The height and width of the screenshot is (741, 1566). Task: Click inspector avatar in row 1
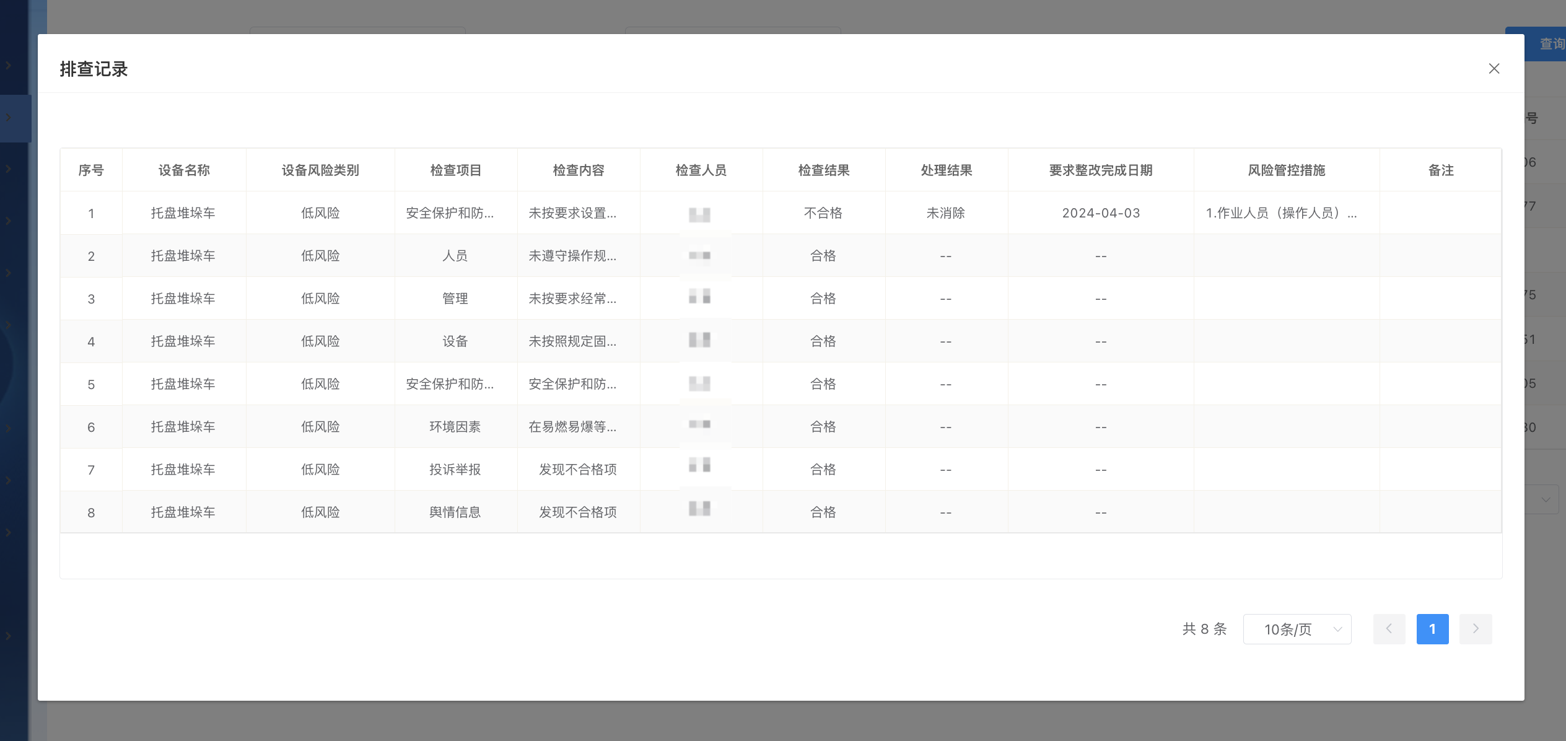pos(699,215)
